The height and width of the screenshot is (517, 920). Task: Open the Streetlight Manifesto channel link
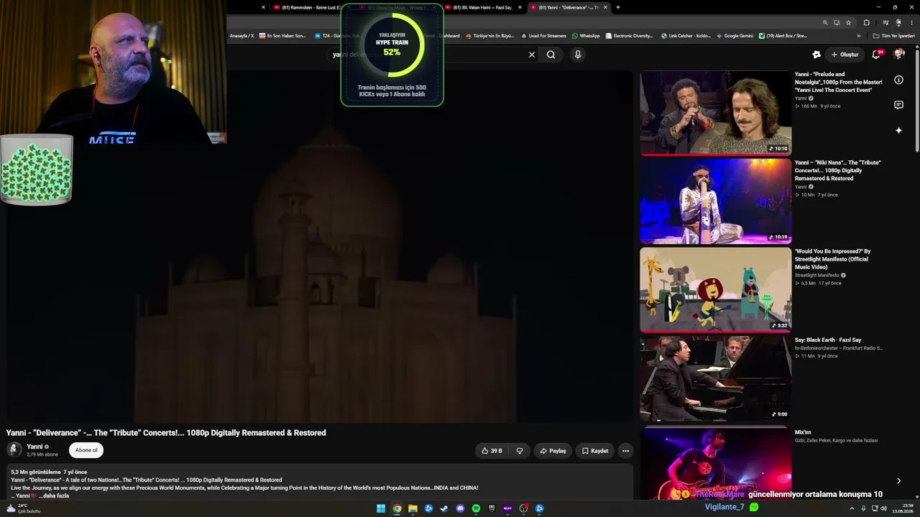click(816, 275)
